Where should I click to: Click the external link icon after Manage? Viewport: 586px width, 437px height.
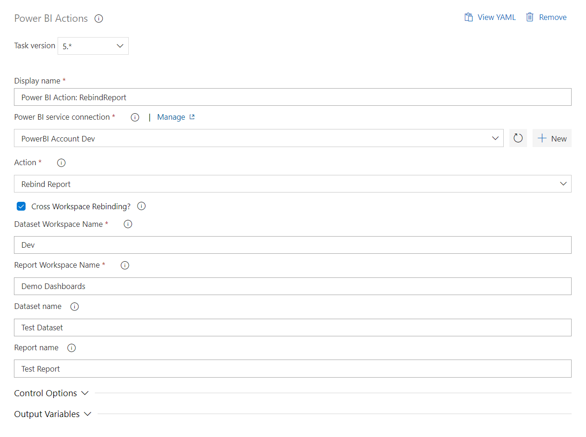(191, 117)
